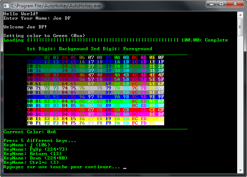
Task: Click the scrollbar up arrow
Action: [x=240, y=15]
